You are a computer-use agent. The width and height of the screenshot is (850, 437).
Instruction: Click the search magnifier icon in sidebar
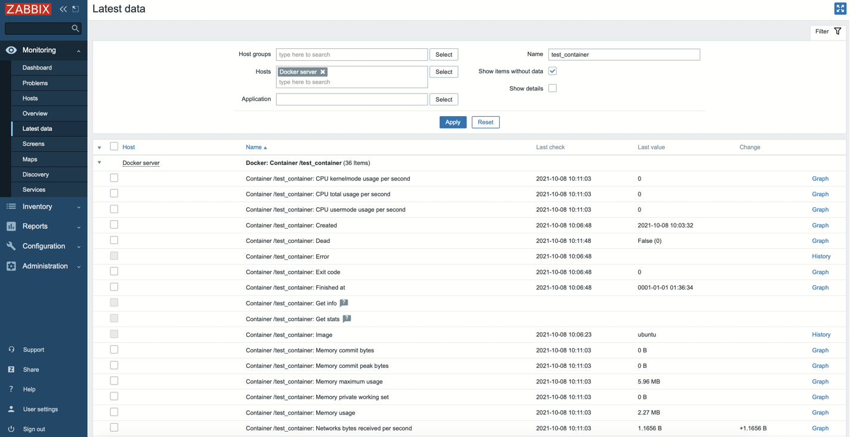(75, 28)
